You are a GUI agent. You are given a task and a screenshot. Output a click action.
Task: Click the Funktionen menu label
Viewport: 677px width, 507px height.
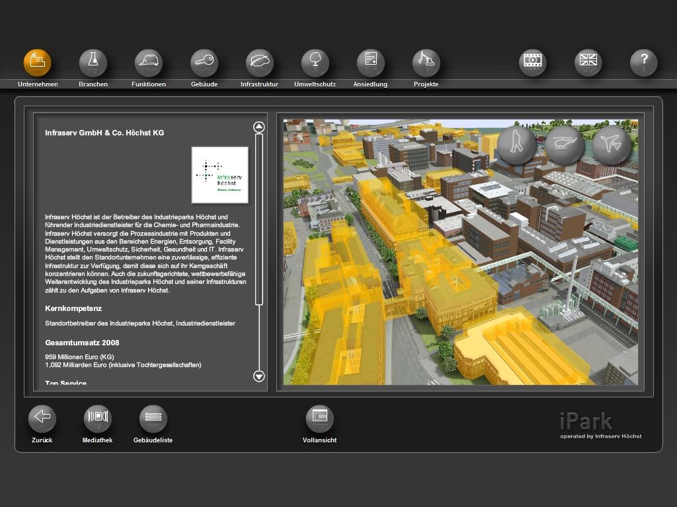149,84
